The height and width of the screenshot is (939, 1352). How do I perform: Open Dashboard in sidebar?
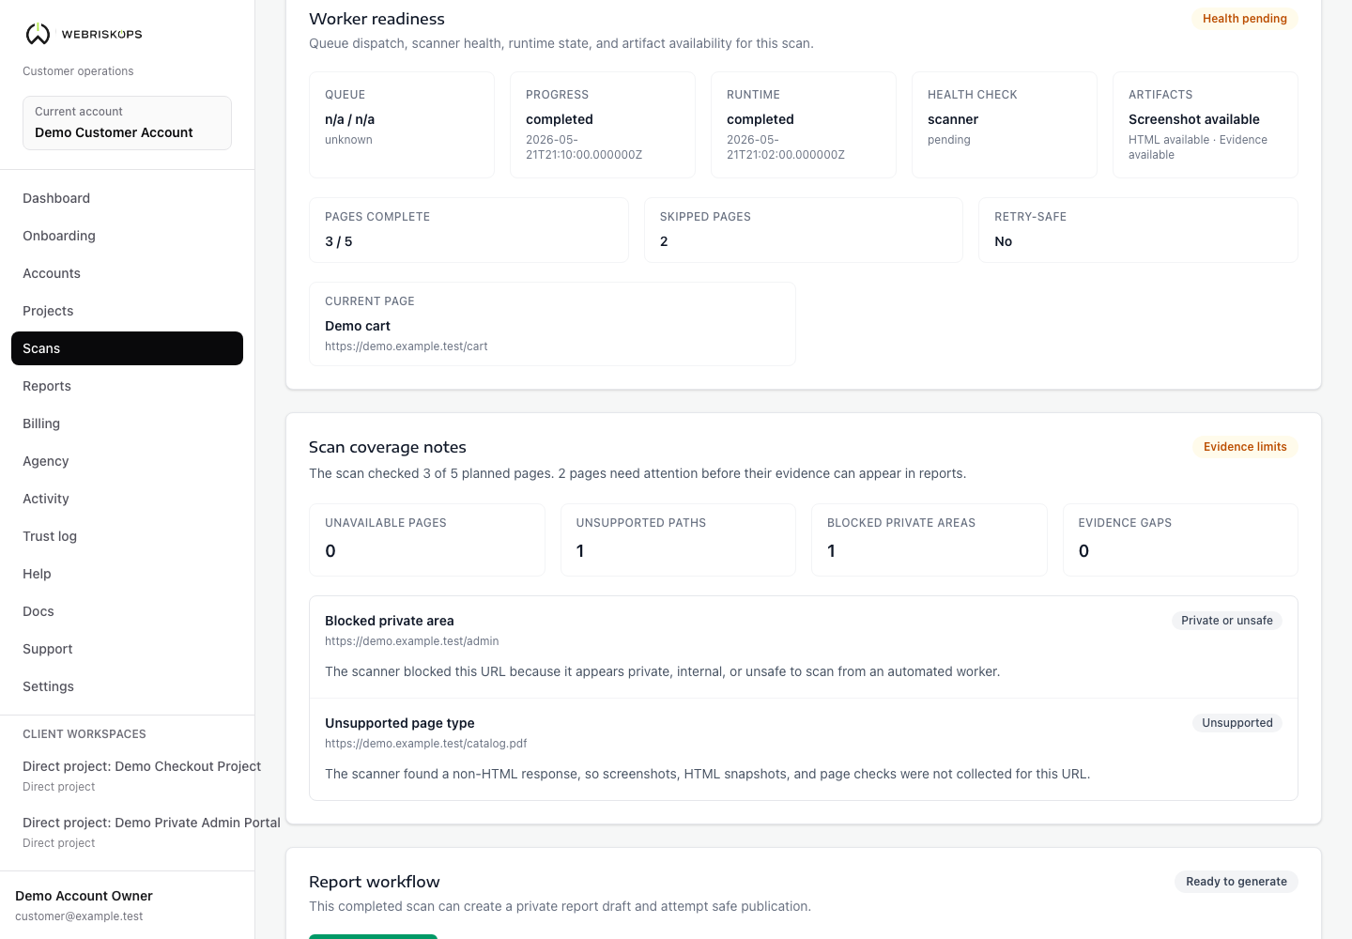[127, 198]
